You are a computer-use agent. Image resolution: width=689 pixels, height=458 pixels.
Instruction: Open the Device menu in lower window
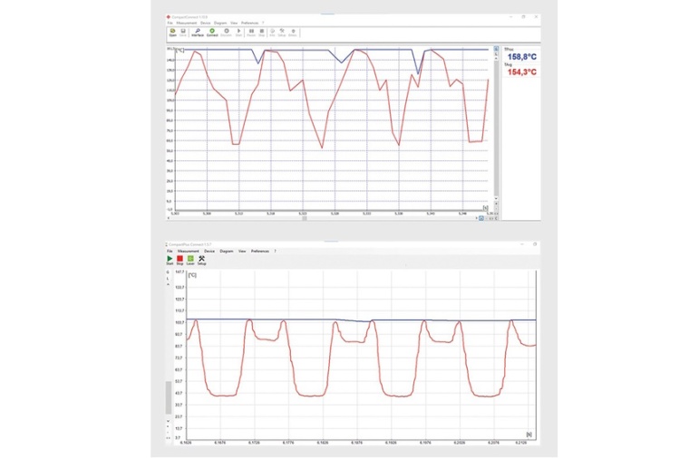tap(209, 251)
